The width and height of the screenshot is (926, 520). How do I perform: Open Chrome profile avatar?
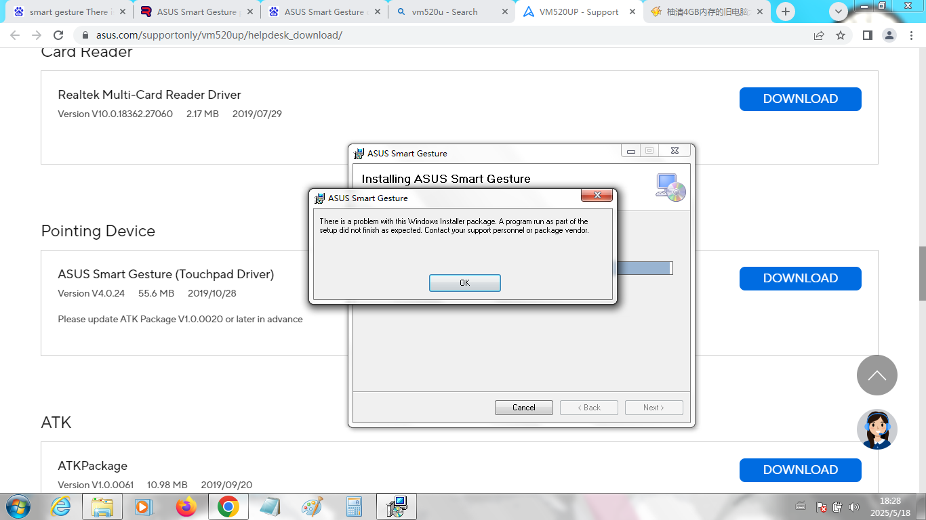click(x=889, y=35)
